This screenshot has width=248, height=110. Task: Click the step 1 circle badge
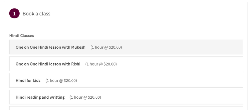coord(14,14)
